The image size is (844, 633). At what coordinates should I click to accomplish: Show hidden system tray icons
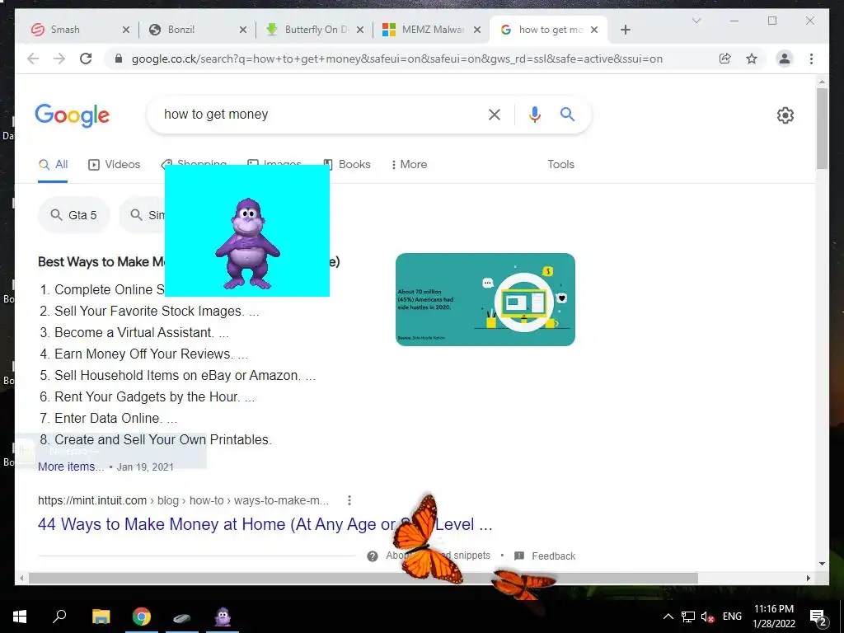coord(668,617)
